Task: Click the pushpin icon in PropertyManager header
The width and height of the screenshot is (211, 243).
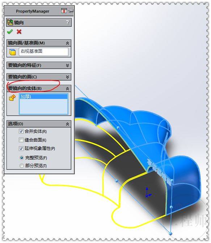Action: (x=71, y=11)
